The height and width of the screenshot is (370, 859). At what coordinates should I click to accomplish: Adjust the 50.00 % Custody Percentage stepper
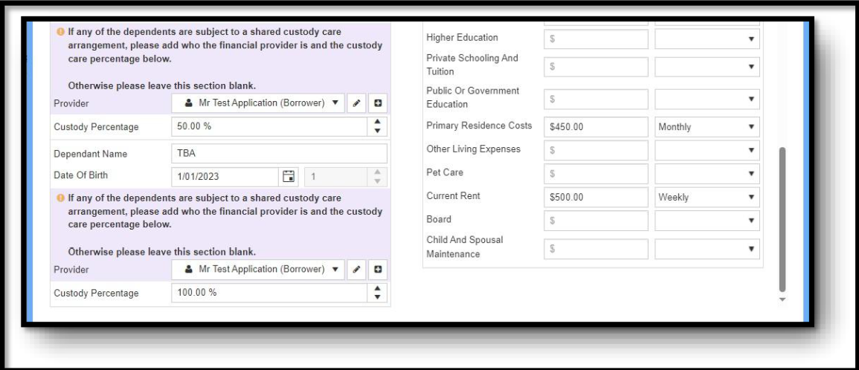tap(377, 126)
